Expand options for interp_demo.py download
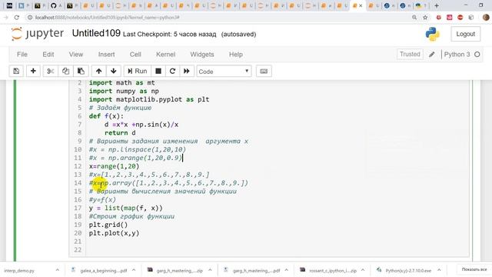This screenshot has height=277, width=492. coord(57,270)
